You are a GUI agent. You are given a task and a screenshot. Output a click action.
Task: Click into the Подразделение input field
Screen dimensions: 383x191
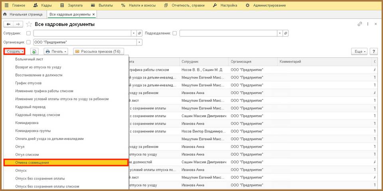[x=228, y=33]
